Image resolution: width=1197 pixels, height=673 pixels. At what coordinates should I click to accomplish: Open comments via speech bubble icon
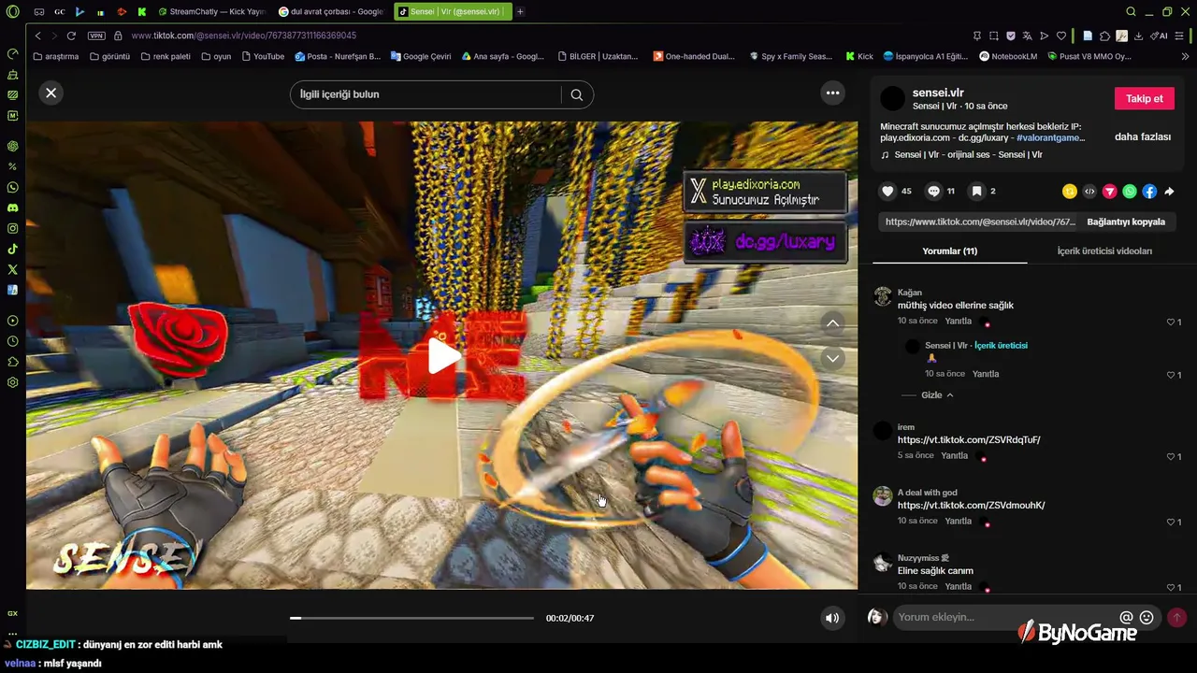coord(933,191)
